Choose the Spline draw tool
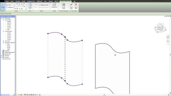 [24, 6]
